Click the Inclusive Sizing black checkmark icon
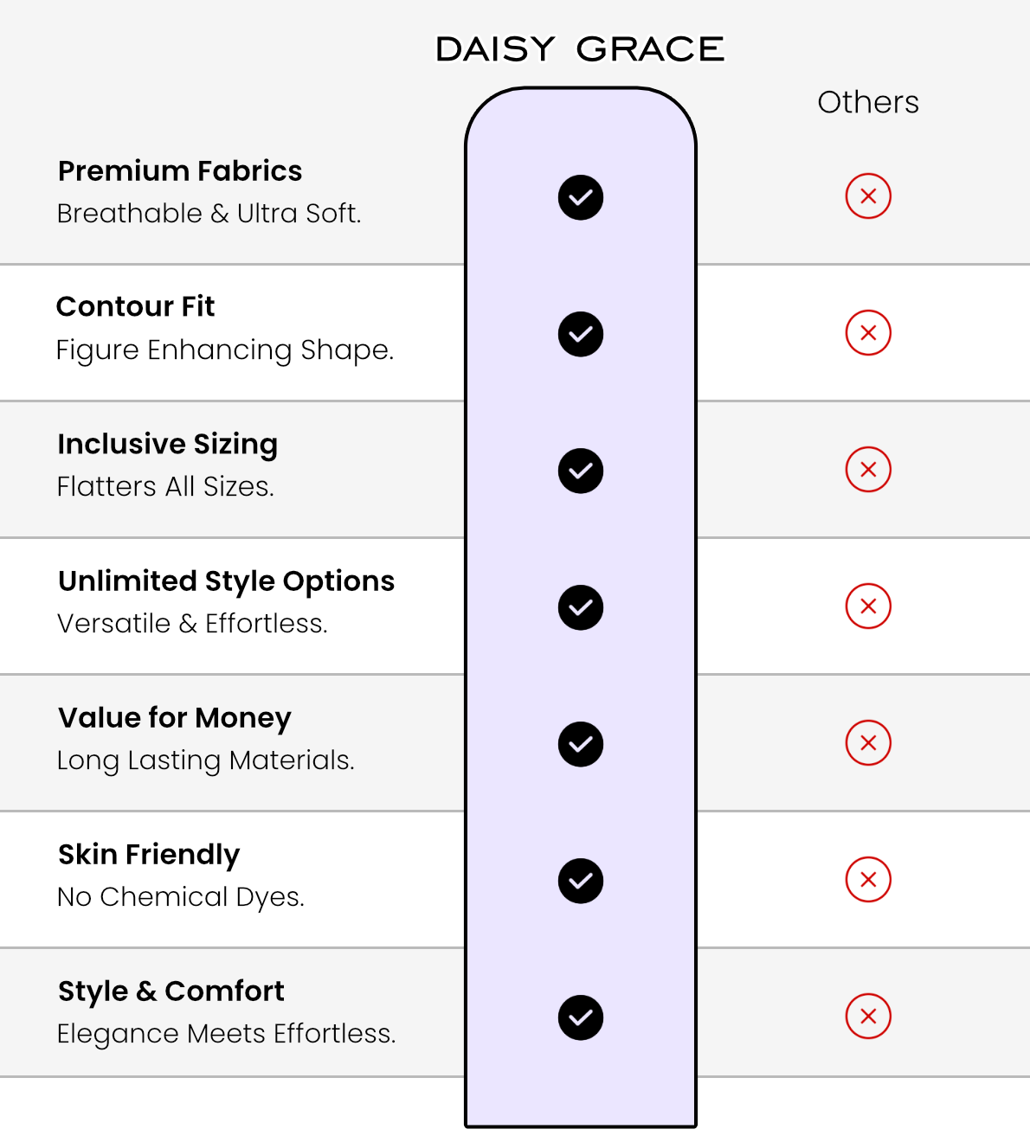The height and width of the screenshot is (1142, 1030). [x=581, y=471]
